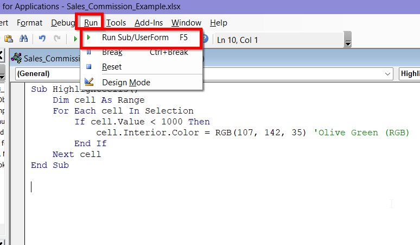420x245 pixels.
Task: Open the Add-Ins menu
Action: 149,23
